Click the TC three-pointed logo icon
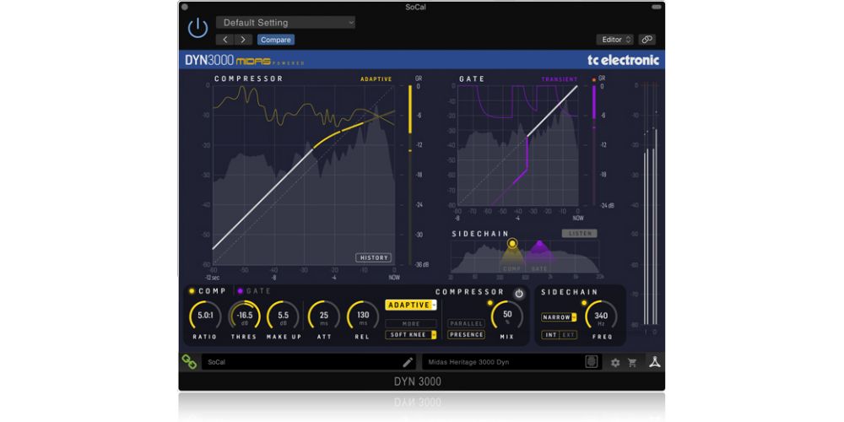Viewport: 844px width, 422px height. (x=655, y=362)
